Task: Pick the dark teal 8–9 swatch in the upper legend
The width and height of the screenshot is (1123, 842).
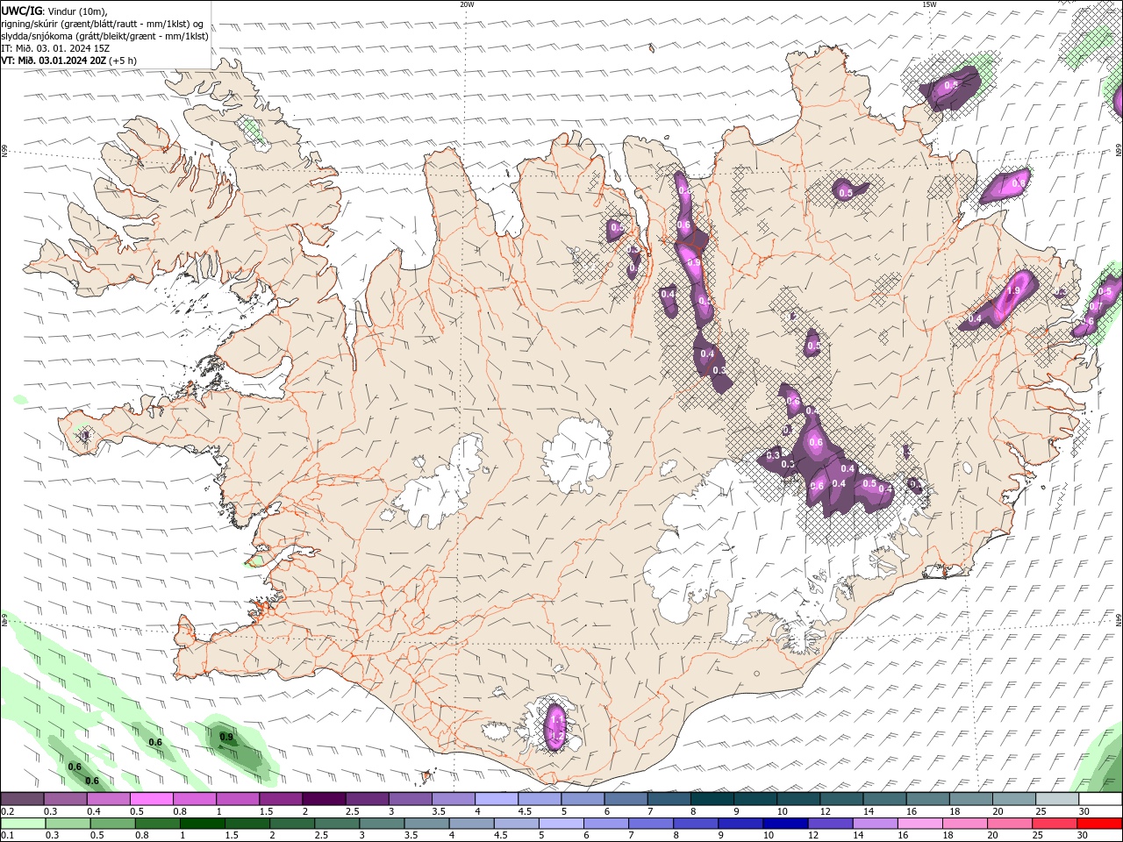Action: click(x=712, y=799)
